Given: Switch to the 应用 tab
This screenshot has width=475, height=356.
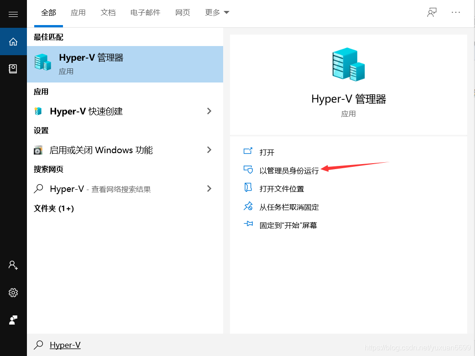Looking at the screenshot, I should (x=78, y=13).
